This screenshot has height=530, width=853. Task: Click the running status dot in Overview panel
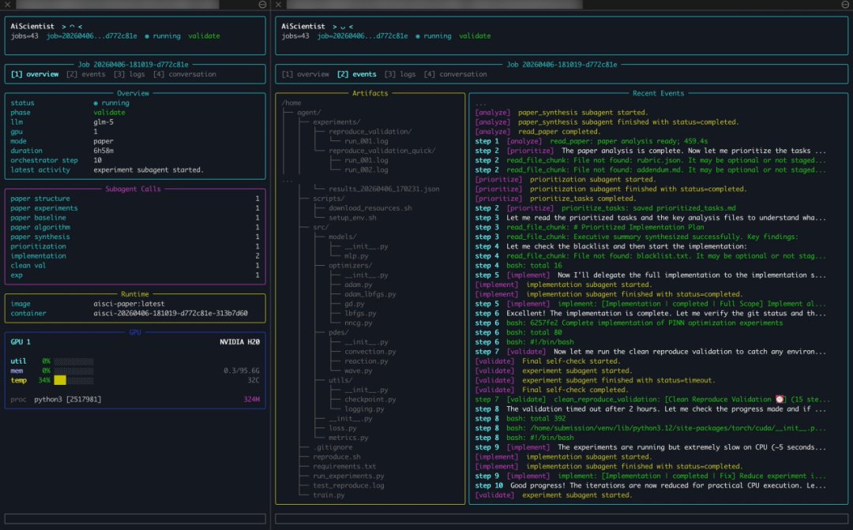point(96,103)
